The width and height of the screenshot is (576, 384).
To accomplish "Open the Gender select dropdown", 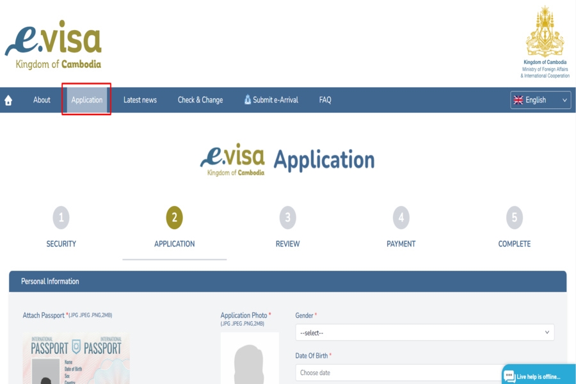I will tap(425, 333).
